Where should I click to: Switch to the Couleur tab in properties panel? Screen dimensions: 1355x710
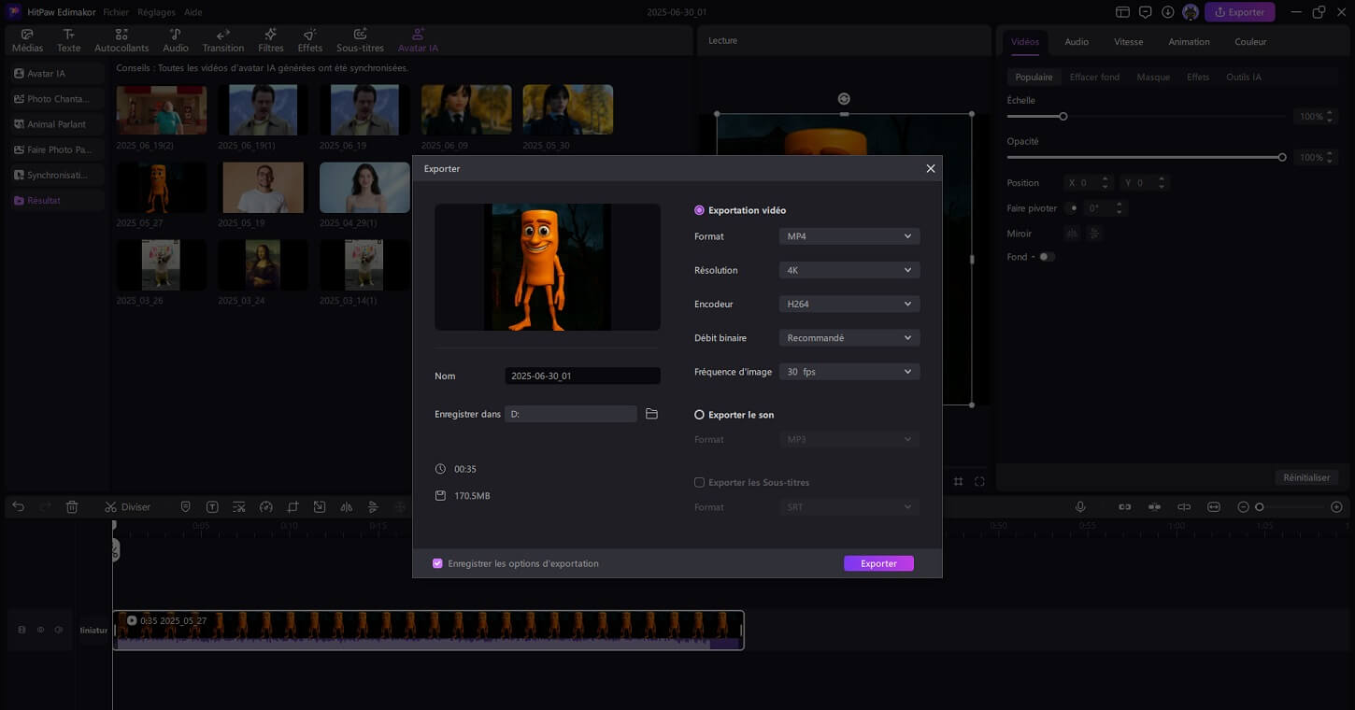tap(1250, 42)
